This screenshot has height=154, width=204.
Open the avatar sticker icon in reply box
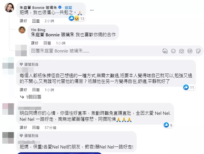click(165, 51)
